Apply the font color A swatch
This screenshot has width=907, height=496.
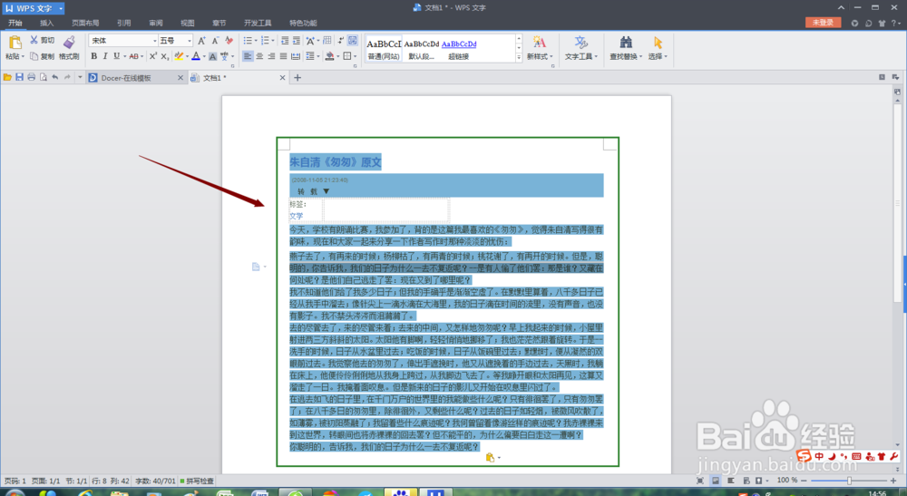[x=196, y=56]
